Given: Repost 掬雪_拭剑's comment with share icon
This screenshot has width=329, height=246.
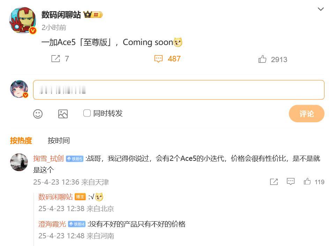Looking at the screenshot, I should pos(274,181).
